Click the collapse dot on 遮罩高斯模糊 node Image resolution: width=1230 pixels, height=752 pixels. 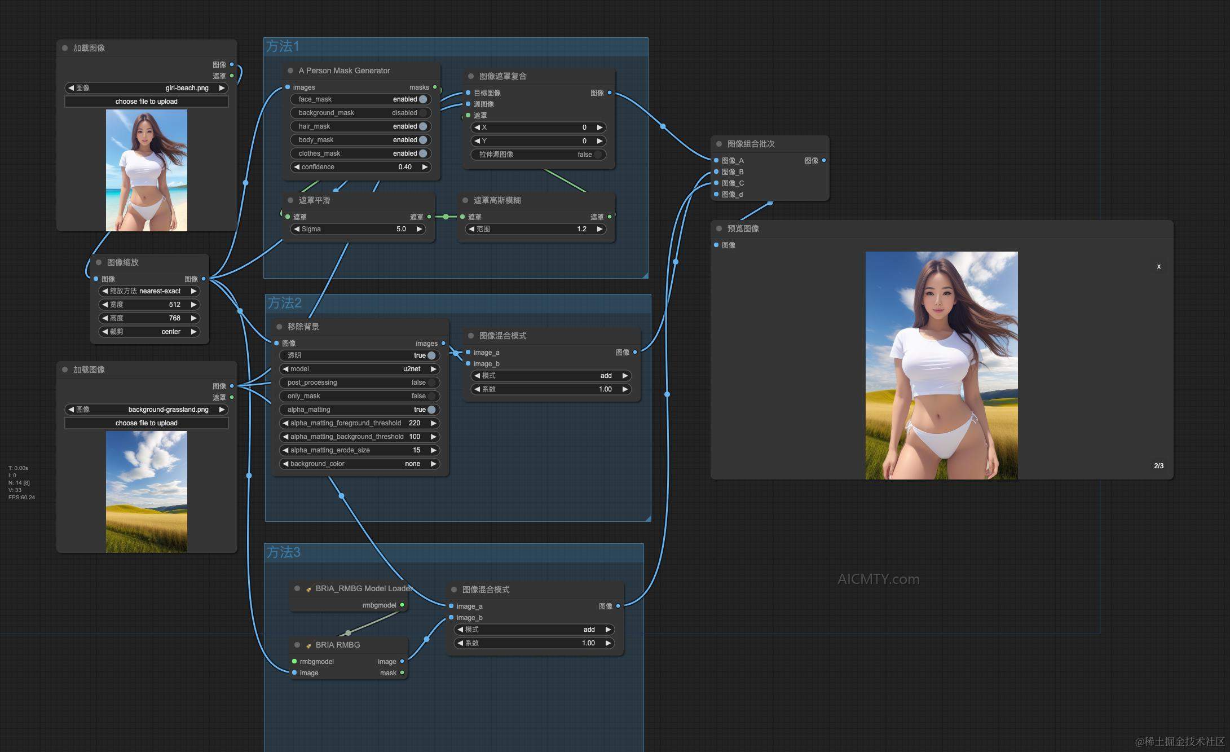coord(465,200)
